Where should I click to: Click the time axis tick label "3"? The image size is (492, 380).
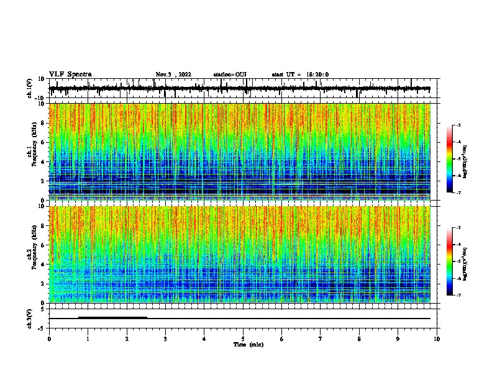point(165,339)
